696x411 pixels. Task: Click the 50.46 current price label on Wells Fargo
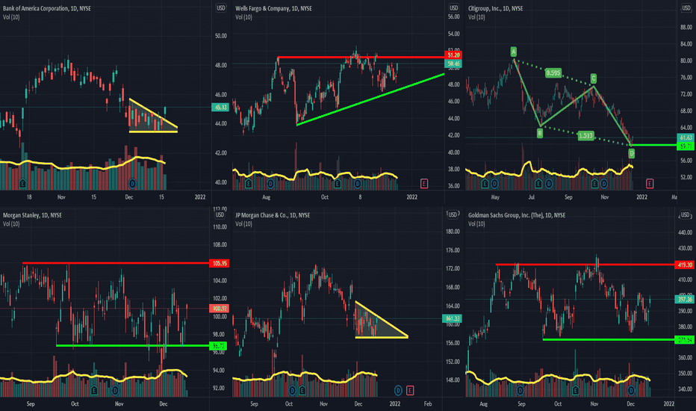coord(453,64)
